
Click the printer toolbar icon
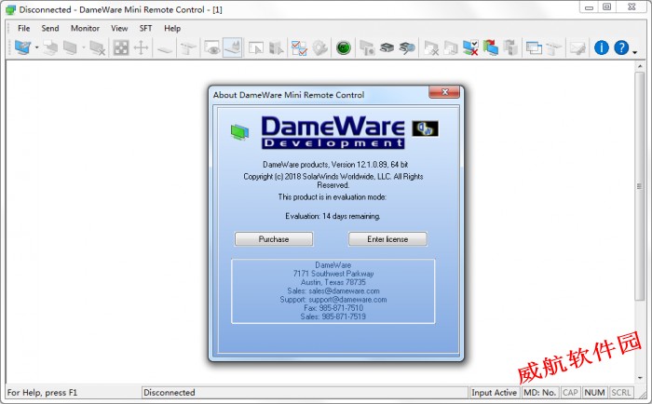click(387, 47)
